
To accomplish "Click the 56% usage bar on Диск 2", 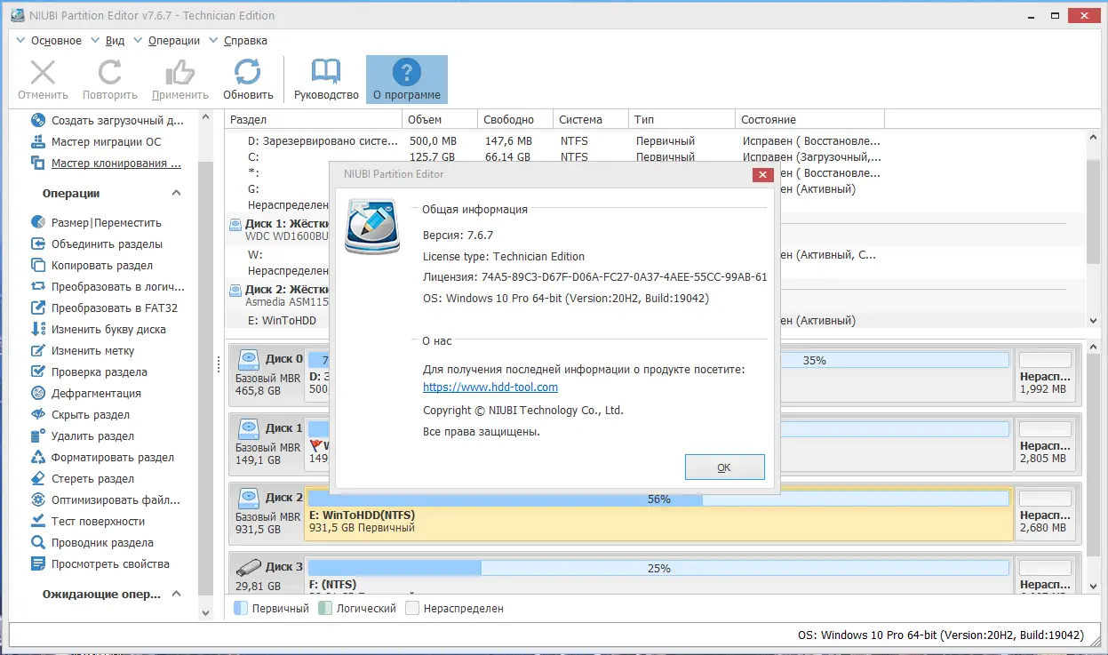I will click(x=658, y=499).
